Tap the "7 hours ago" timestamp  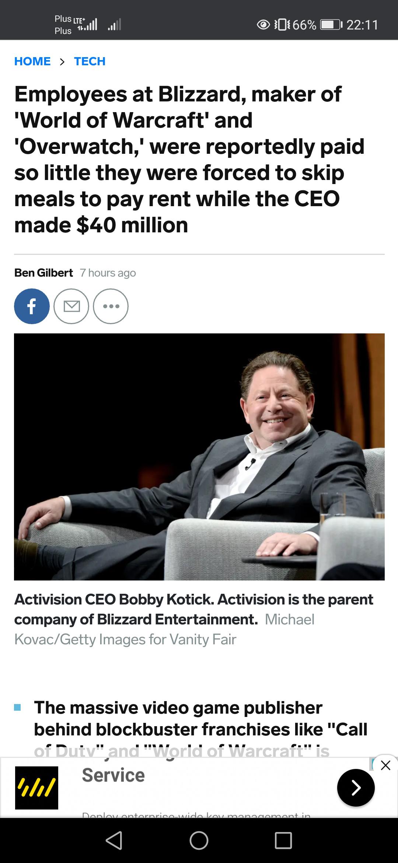point(108,273)
